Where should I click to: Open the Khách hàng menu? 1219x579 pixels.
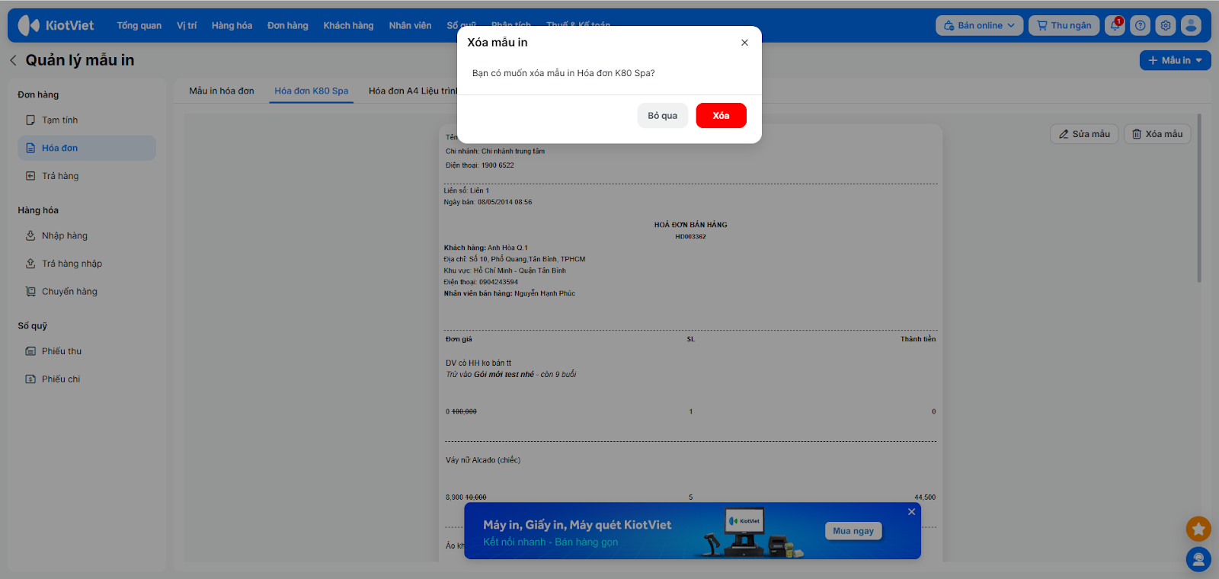coord(348,25)
